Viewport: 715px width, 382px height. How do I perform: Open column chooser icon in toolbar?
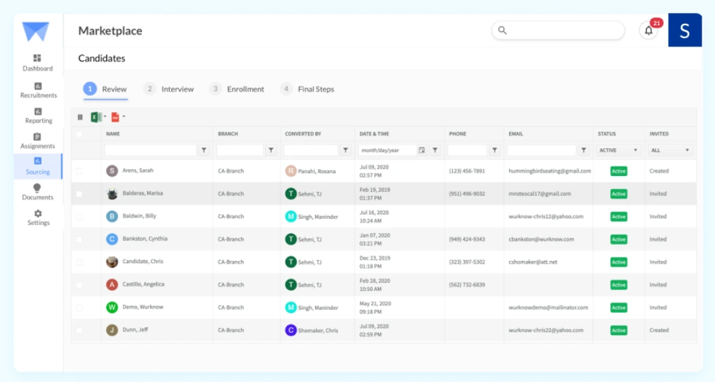(80, 117)
